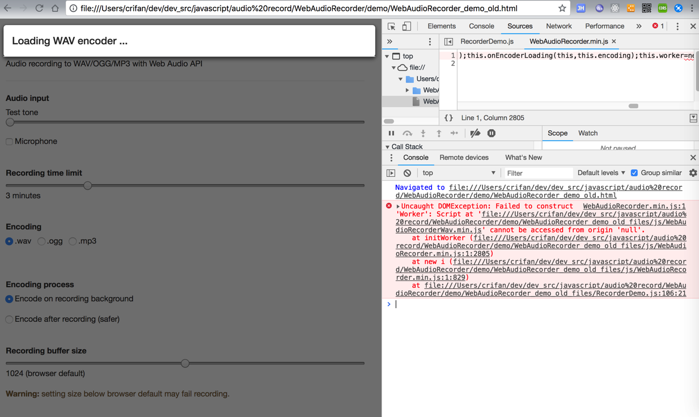Select the .wav encoding option
The height and width of the screenshot is (417, 699).
coord(9,241)
